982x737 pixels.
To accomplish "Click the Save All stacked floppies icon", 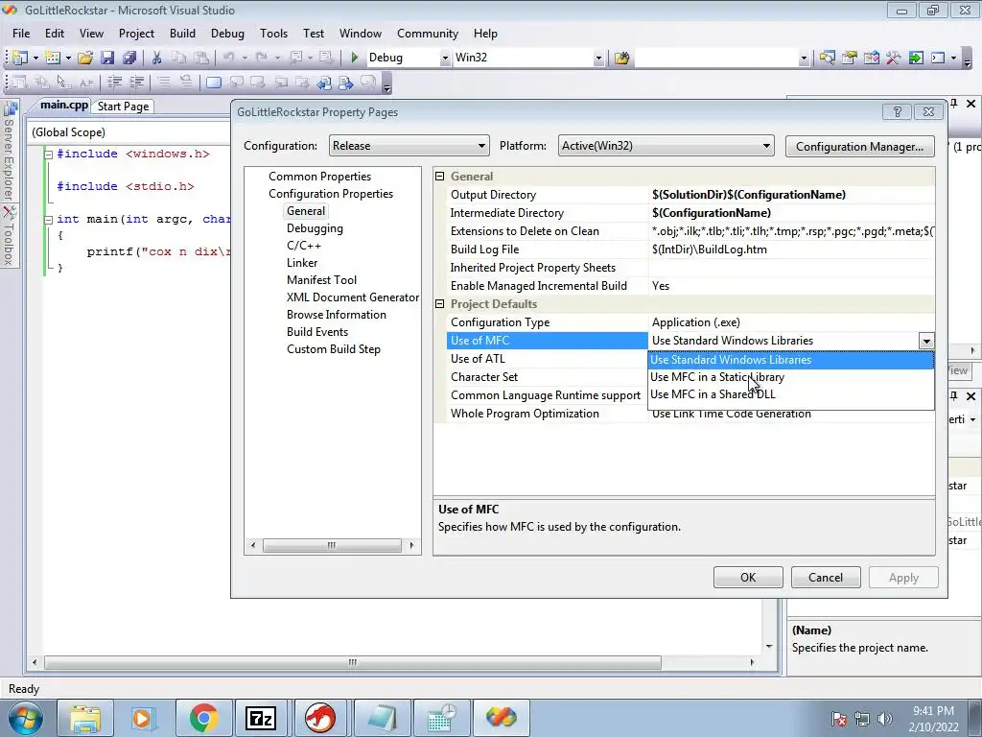I will tap(129, 58).
